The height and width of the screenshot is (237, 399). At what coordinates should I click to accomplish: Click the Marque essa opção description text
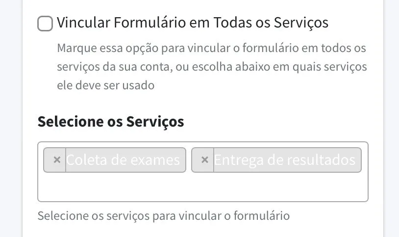pos(211,49)
